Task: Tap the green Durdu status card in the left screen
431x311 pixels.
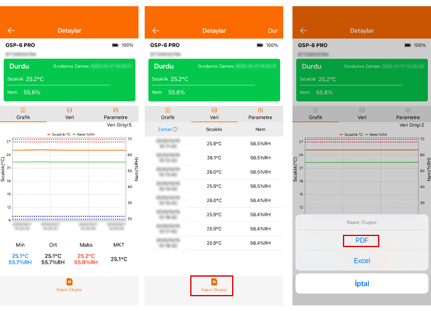Action: pyautogui.click(x=69, y=81)
